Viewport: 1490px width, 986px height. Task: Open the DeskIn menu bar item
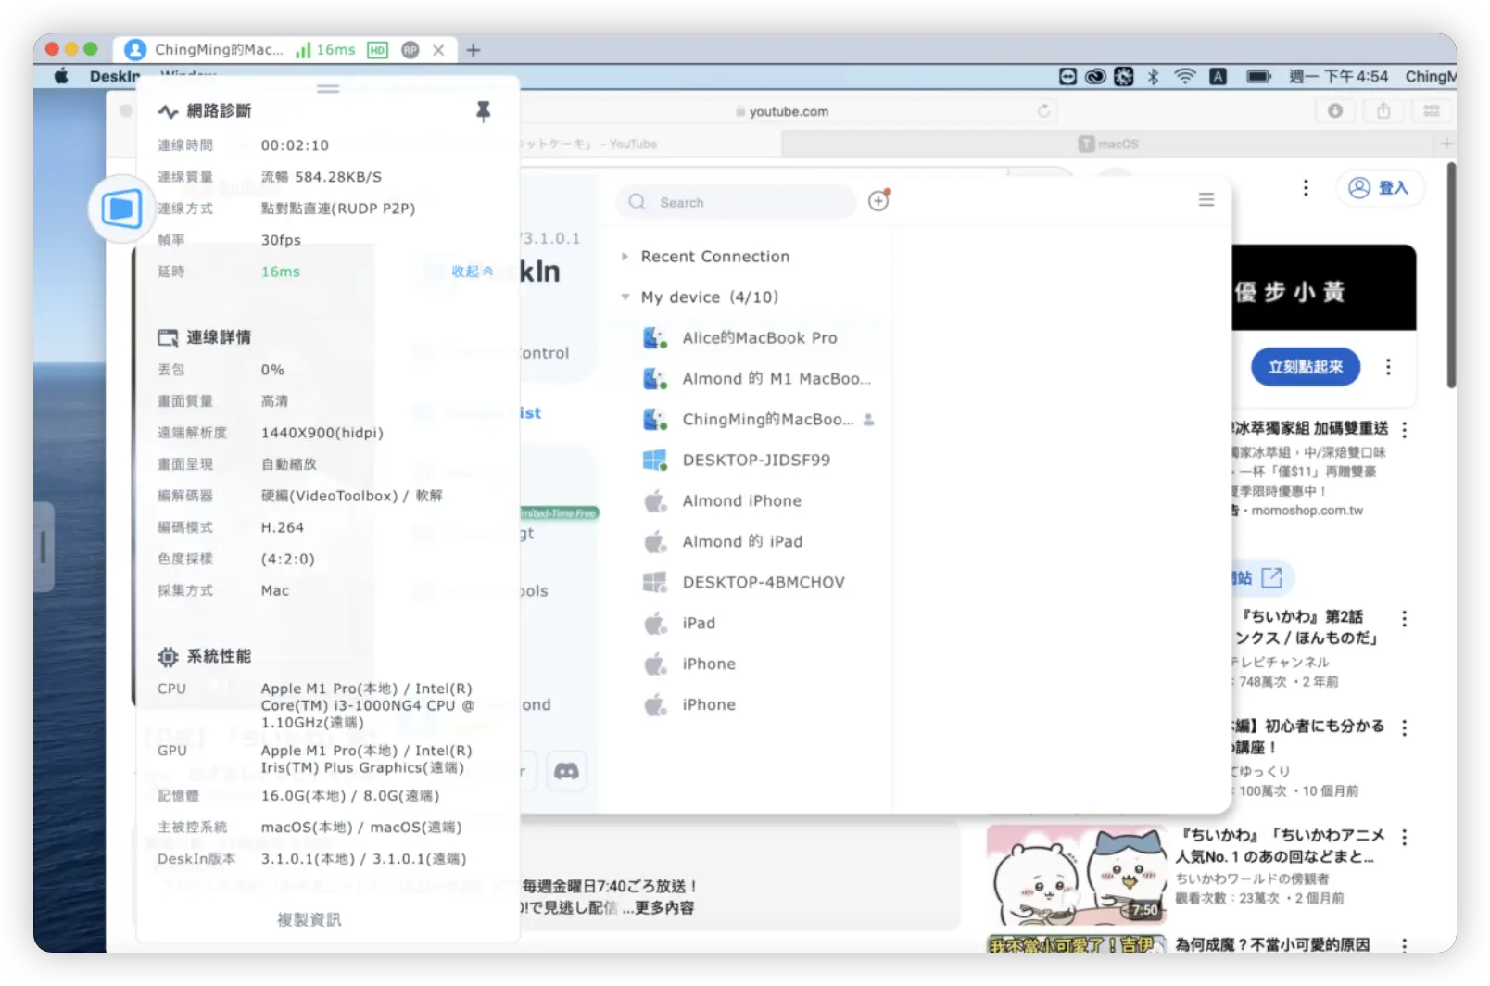coord(115,76)
